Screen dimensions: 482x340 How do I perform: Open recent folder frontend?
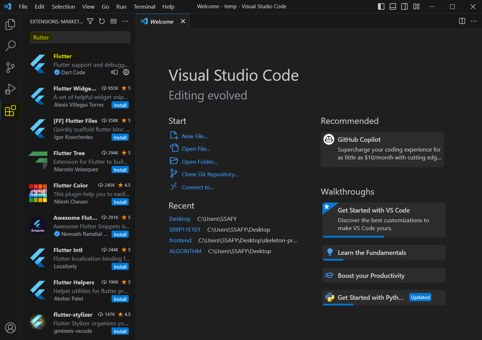point(180,240)
